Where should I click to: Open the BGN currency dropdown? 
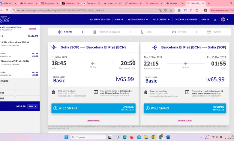pos(32,106)
